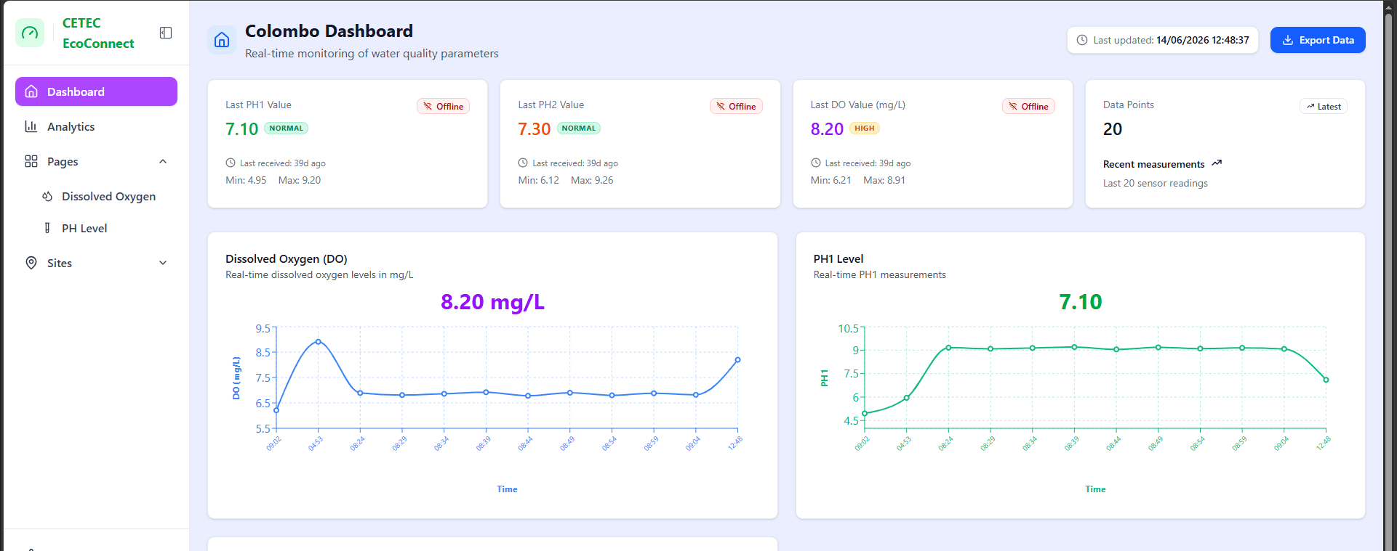Toggle the sidebar collapse icon
The height and width of the screenshot is (551, 1397).
[166, 33]
